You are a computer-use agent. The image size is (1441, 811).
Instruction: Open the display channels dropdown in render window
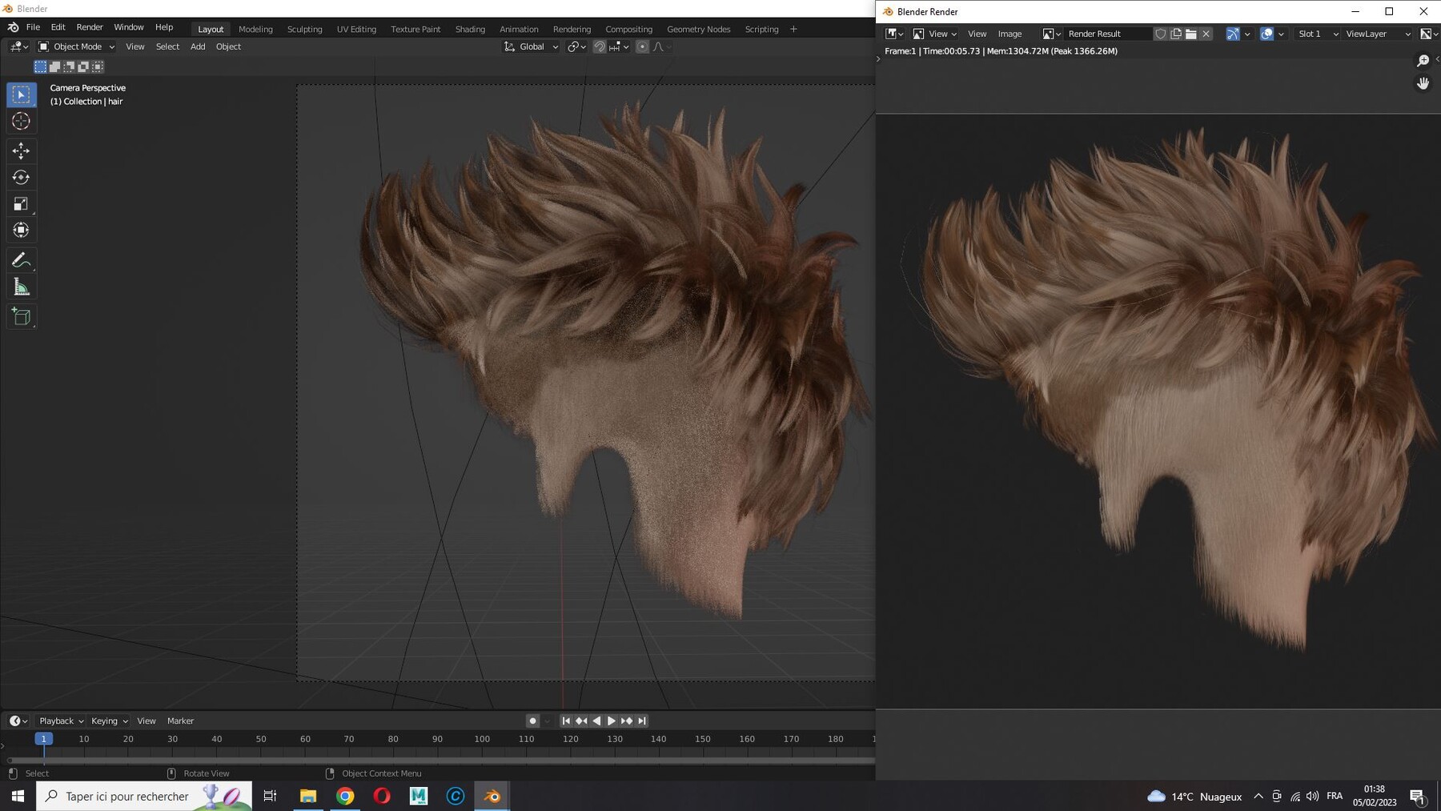1430,34
